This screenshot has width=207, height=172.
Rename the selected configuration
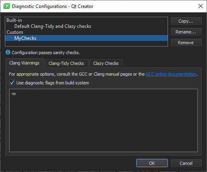186,32
